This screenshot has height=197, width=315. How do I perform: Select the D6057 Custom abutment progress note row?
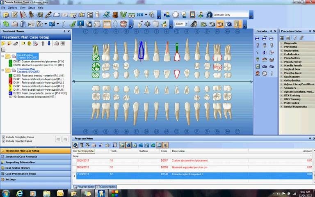[194, 160]
